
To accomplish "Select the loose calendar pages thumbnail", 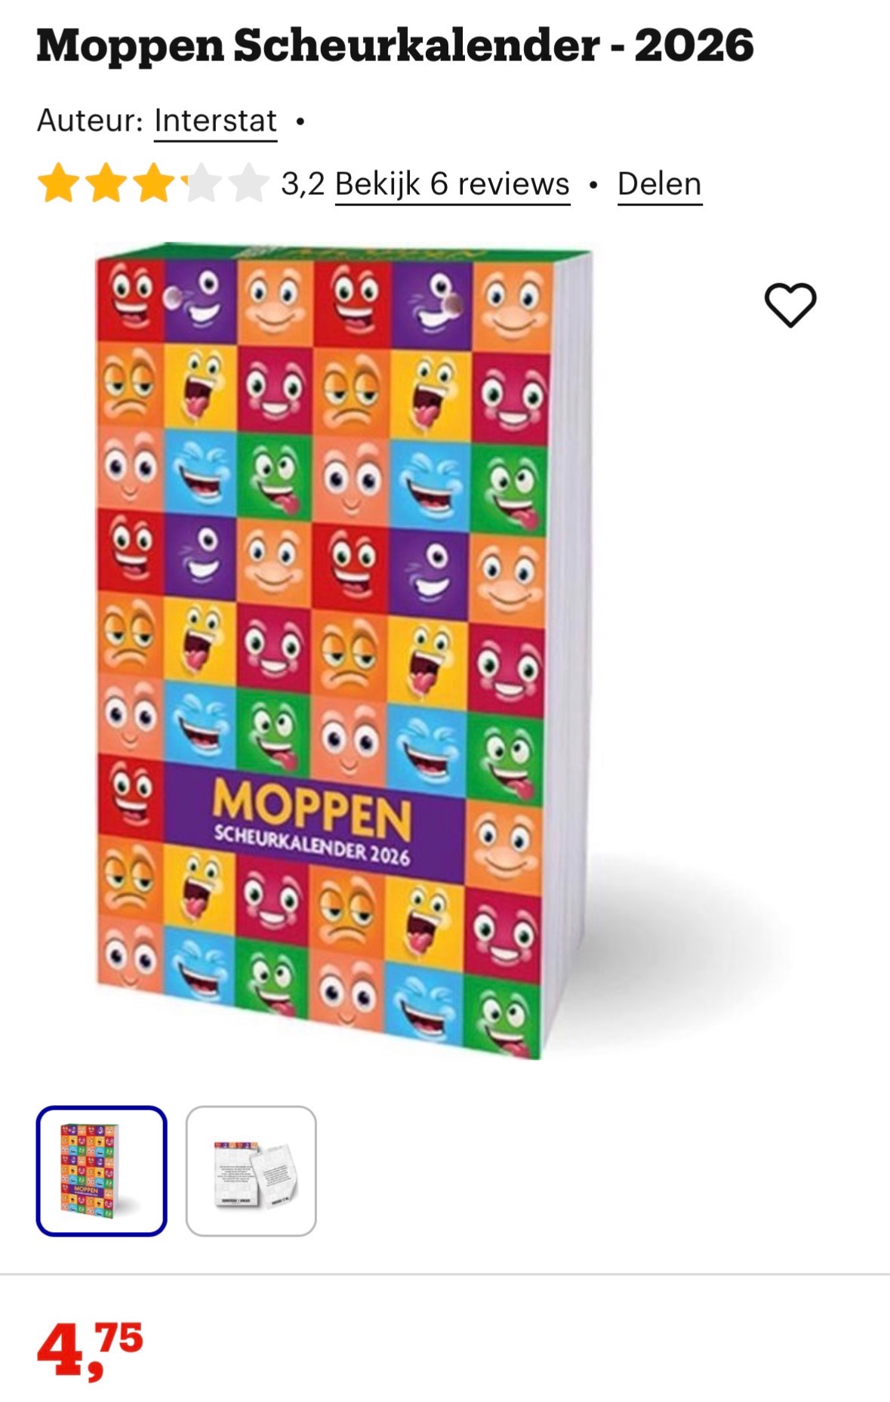I will 251,1170.
